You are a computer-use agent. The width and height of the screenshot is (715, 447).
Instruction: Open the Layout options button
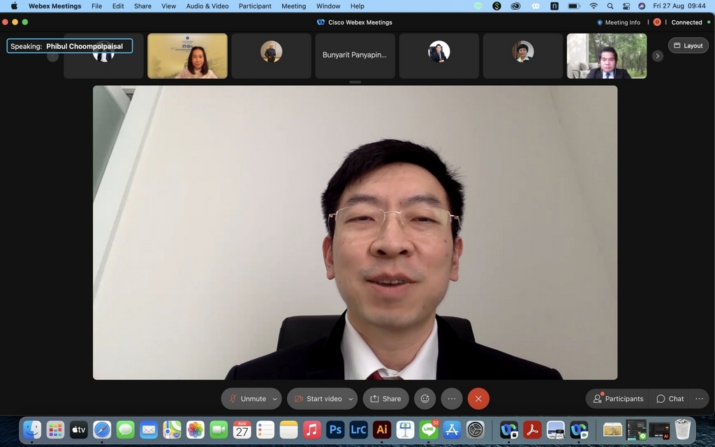click(688, 45)
